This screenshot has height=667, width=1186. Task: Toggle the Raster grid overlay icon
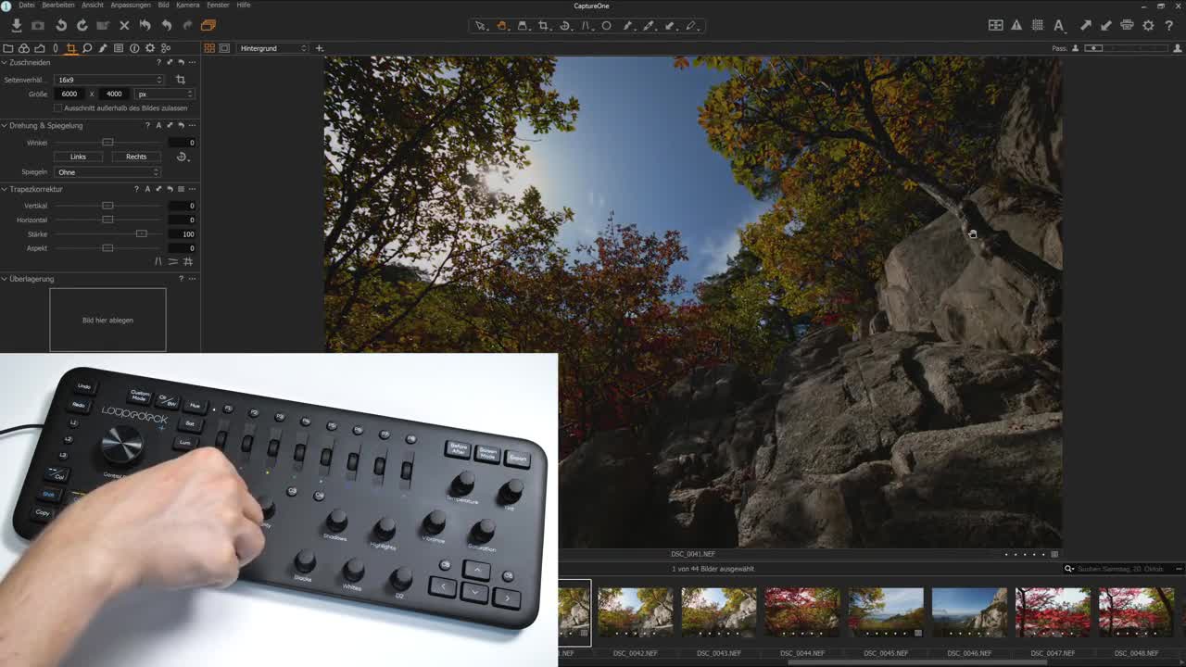(x=1039, y=25)
